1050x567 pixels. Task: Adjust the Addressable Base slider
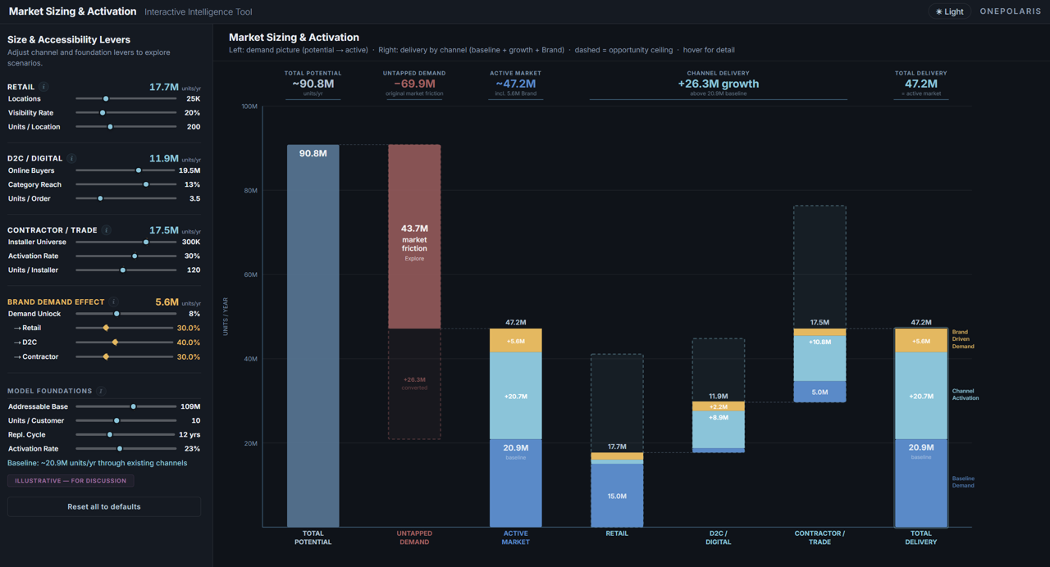[x=134, y=405]
